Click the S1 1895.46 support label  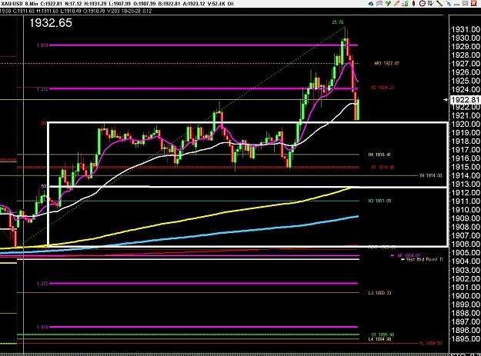point(382,334)
